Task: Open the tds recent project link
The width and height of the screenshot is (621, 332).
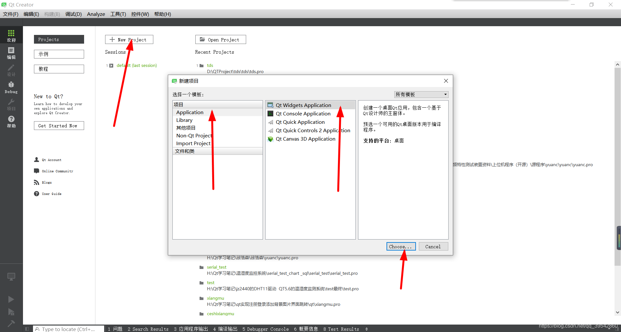Action: (210, 65)
